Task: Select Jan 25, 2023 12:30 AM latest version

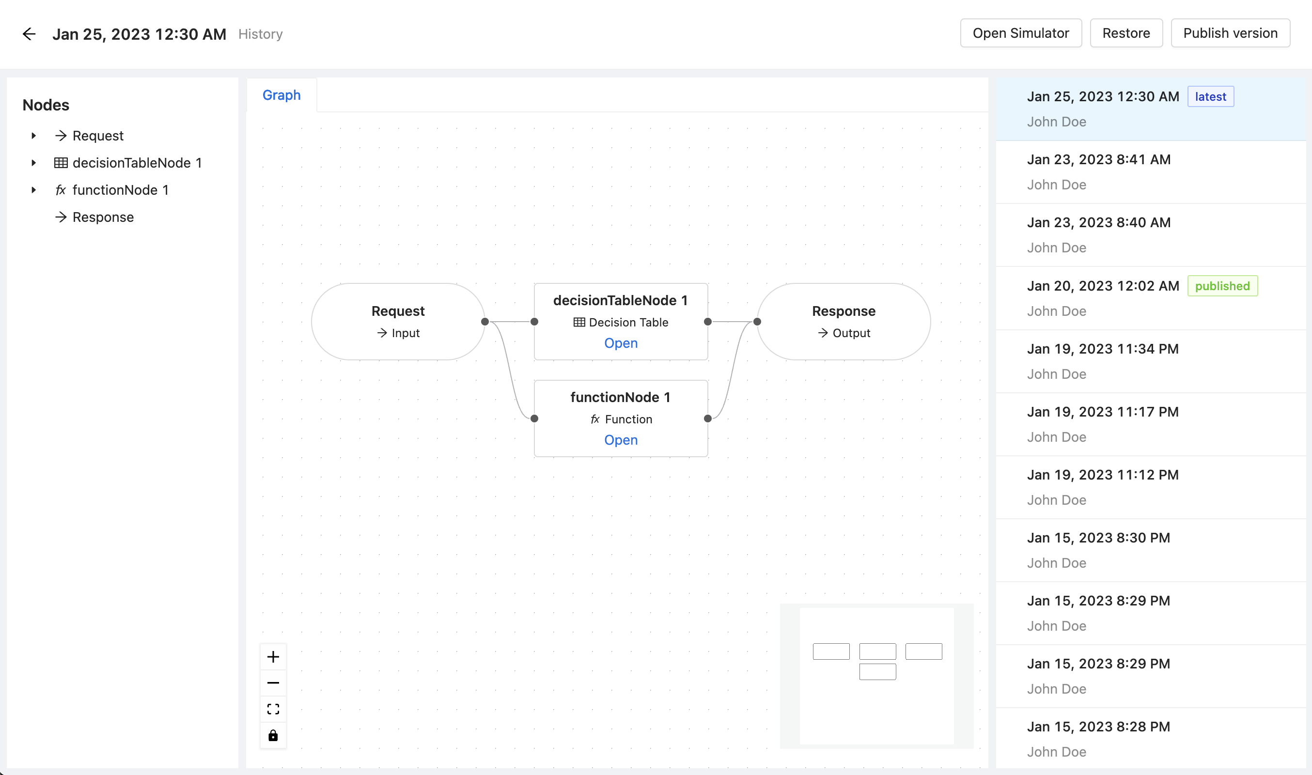Action: pos(1151,109)
